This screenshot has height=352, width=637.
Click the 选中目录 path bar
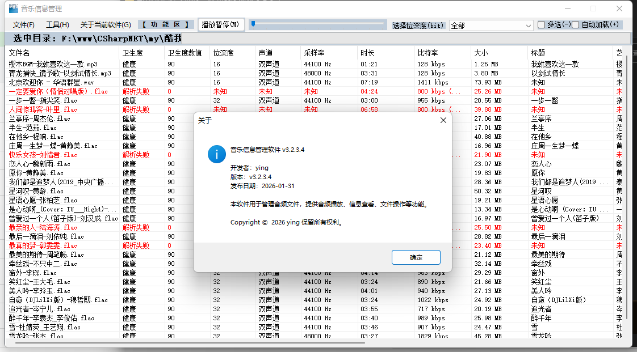pos(317,39)
